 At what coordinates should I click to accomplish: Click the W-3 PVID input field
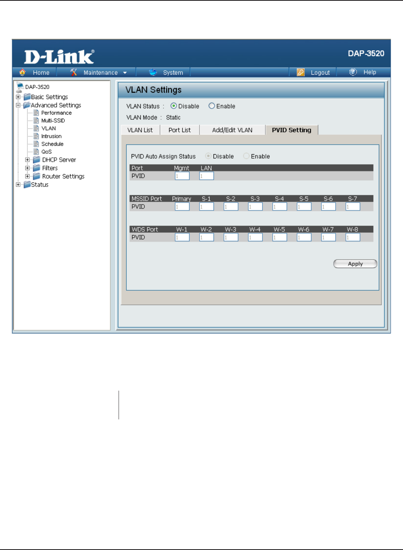click(231, 237)
